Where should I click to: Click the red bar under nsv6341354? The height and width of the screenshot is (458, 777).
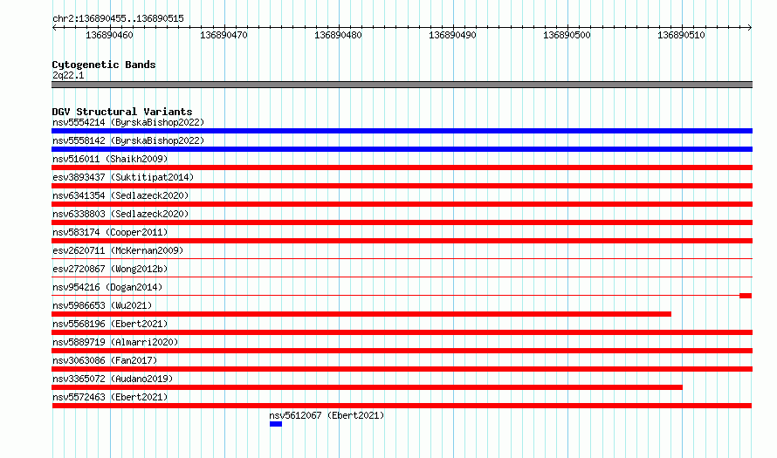pos(402,204)
